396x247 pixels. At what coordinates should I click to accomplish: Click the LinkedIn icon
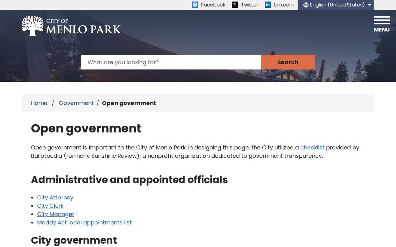[x=268, y=5]
